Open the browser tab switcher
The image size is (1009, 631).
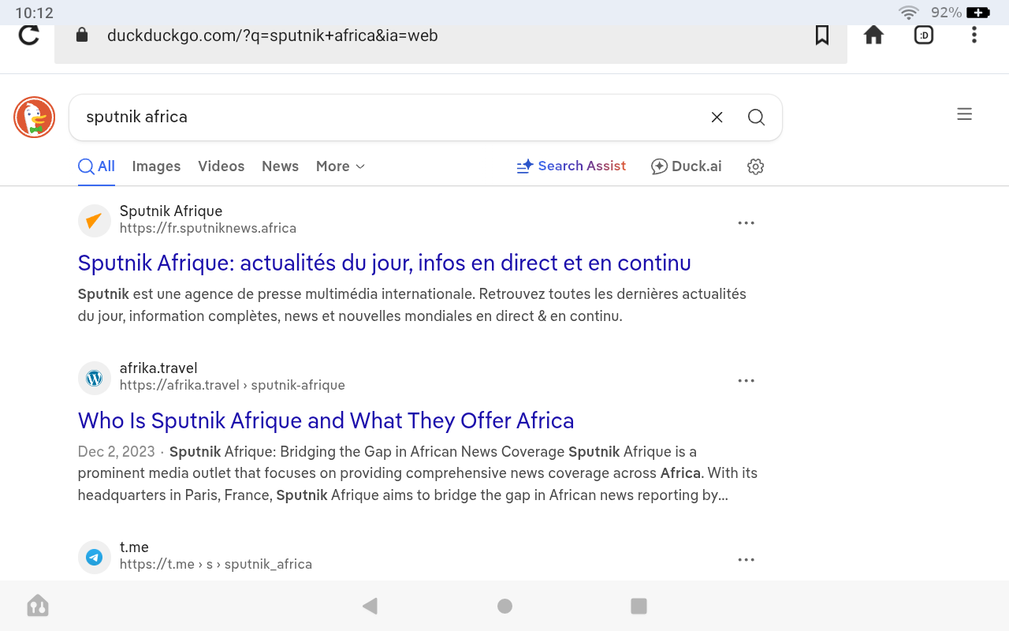click(924, 35)
